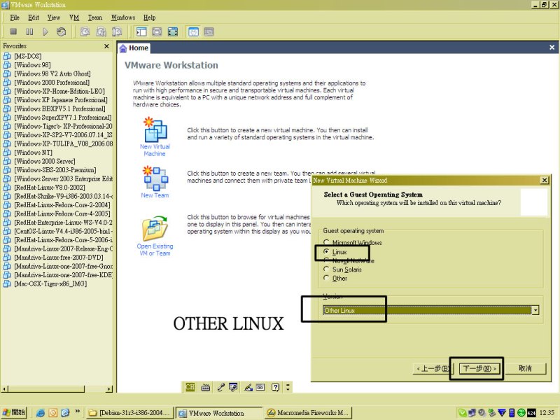Image resolution: width=560 pixels, height=420 pixels.
Task: Open the Debian-31r3-i386 taskbar folder button
Action: [x=130, y=413]
